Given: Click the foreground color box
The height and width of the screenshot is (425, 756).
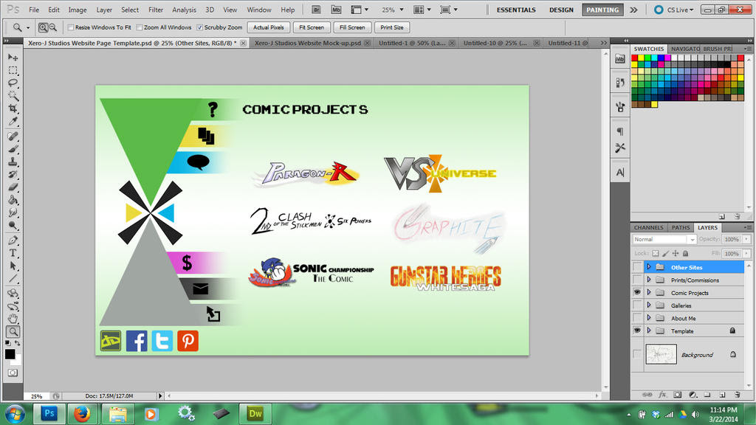Looking at the screenshot, I should 10,354.
